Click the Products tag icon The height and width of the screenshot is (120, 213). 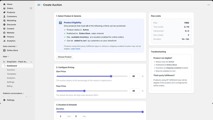pyautogui.click(x=4, y=12)
